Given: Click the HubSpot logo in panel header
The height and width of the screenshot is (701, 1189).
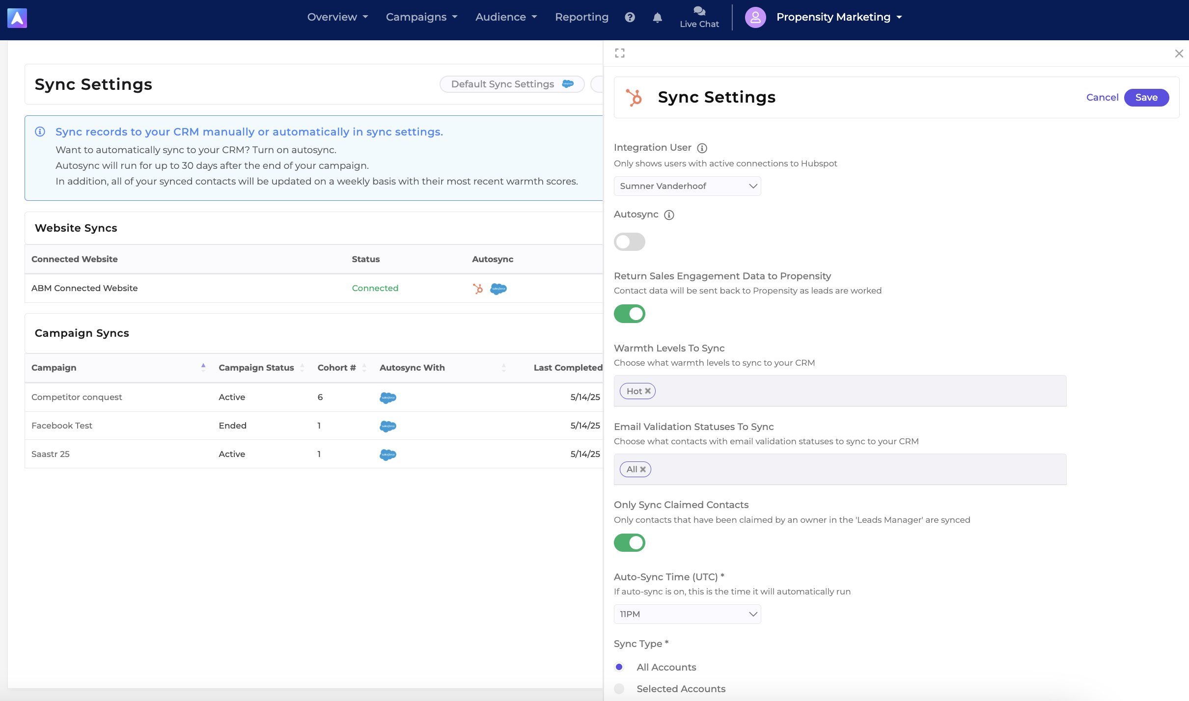Looking at the screenshot, I should 634,97.
